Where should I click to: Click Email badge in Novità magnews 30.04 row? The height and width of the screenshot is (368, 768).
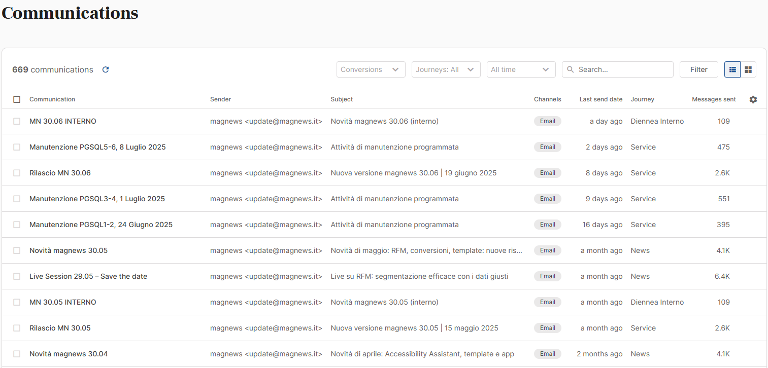[548, 354]
